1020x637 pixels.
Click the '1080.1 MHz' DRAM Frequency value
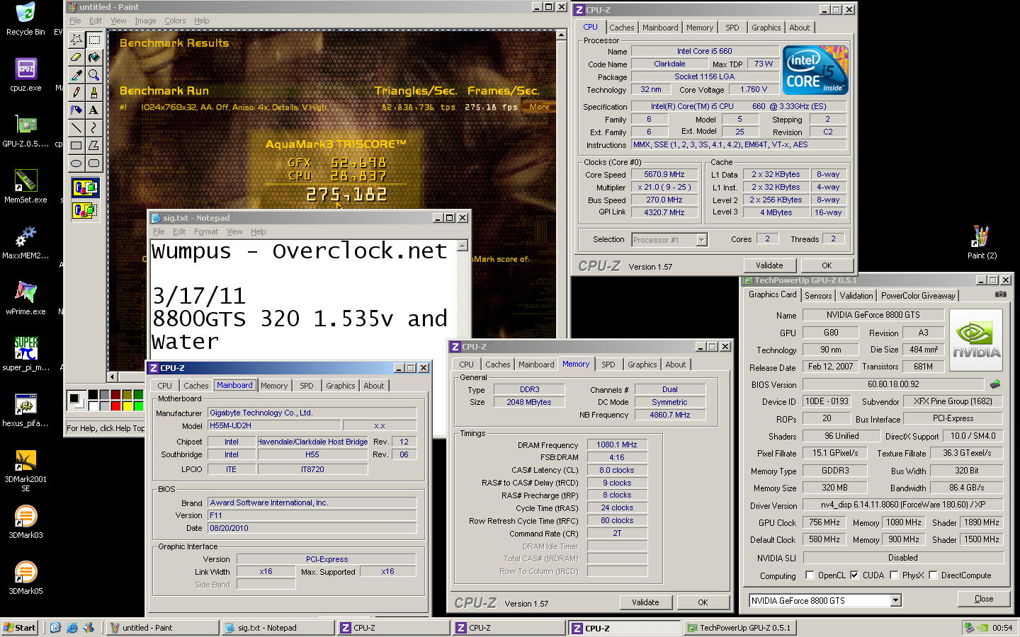pyautogui.click(x=617, y=444)
